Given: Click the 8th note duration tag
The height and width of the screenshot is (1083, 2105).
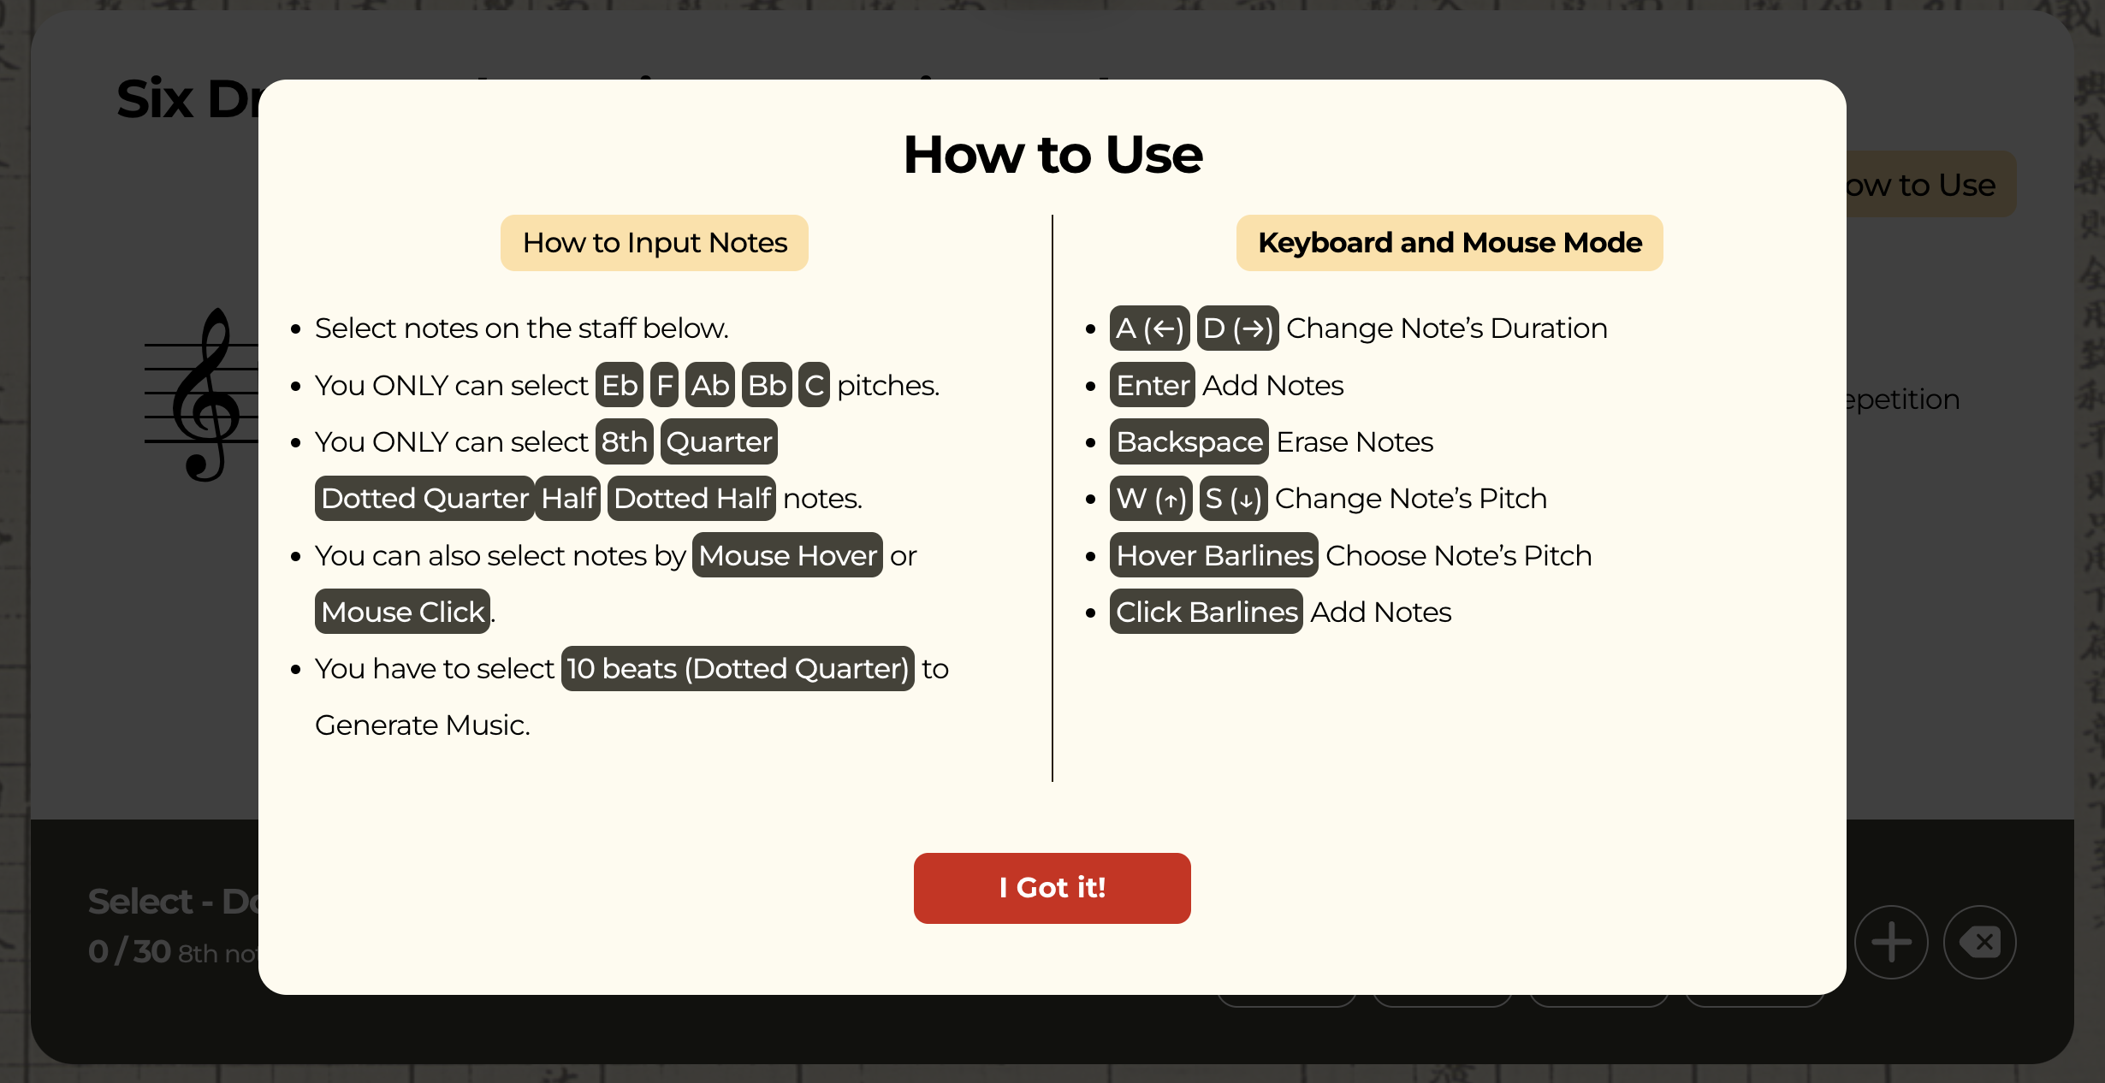Looking at the screenshot, I should coord(625,441).
